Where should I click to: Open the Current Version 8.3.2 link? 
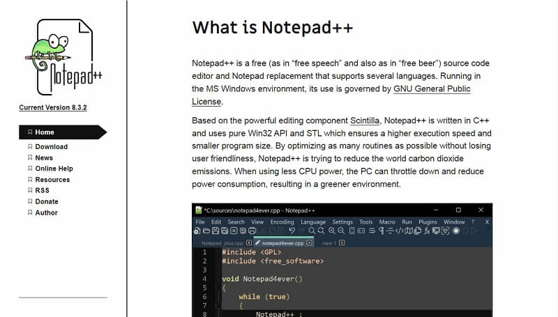[x=53, y=107]
